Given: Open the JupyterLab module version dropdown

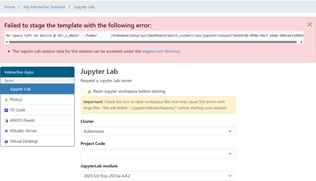Looking at the screenshot, I should coord(158,176).
